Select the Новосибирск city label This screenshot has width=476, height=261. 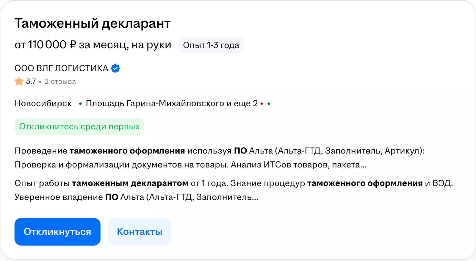[43, 103]
